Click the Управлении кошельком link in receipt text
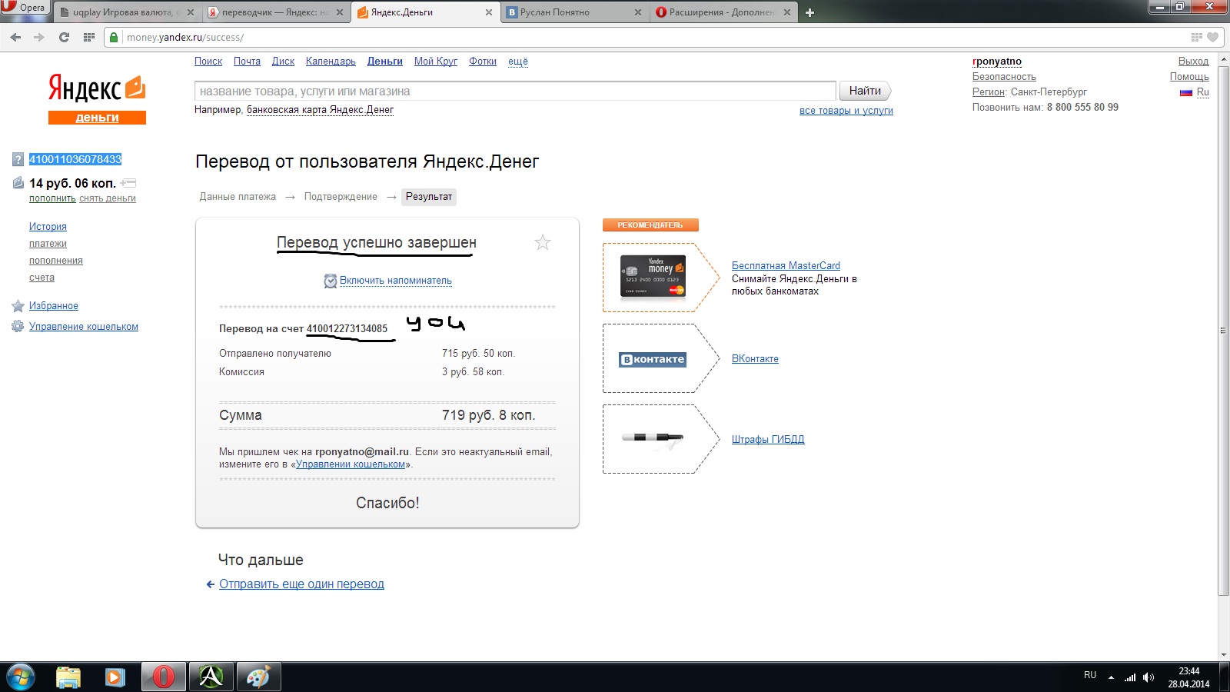 pyautogui.click(x=351, y=464)
